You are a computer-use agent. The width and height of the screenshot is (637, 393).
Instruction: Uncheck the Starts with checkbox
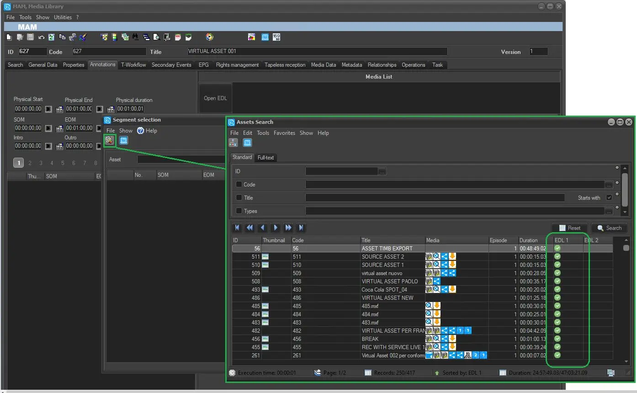609,198
